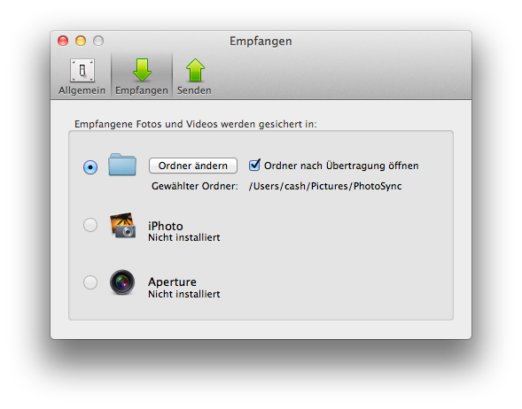This screenshot has width=522, height=409.
Task: Uncheck Ordner nach Übertragung öffnen
Action: (x=254, y=165)
